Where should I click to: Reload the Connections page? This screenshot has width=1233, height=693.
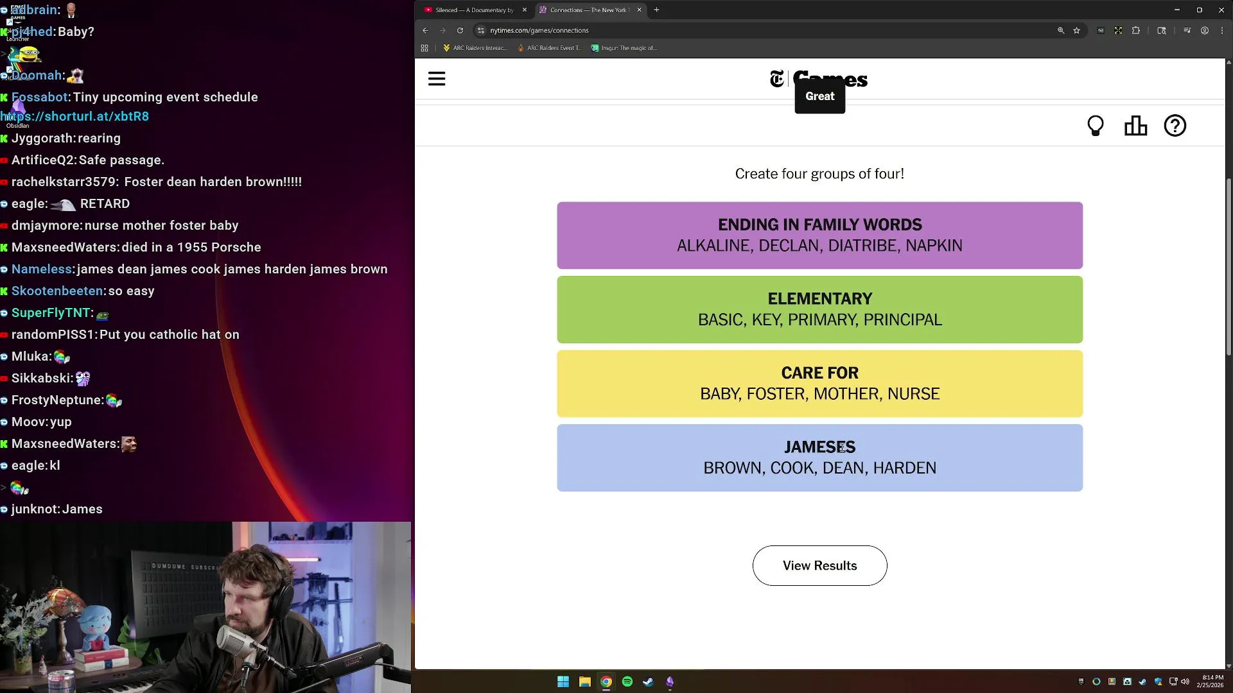(x=460, y=30)
